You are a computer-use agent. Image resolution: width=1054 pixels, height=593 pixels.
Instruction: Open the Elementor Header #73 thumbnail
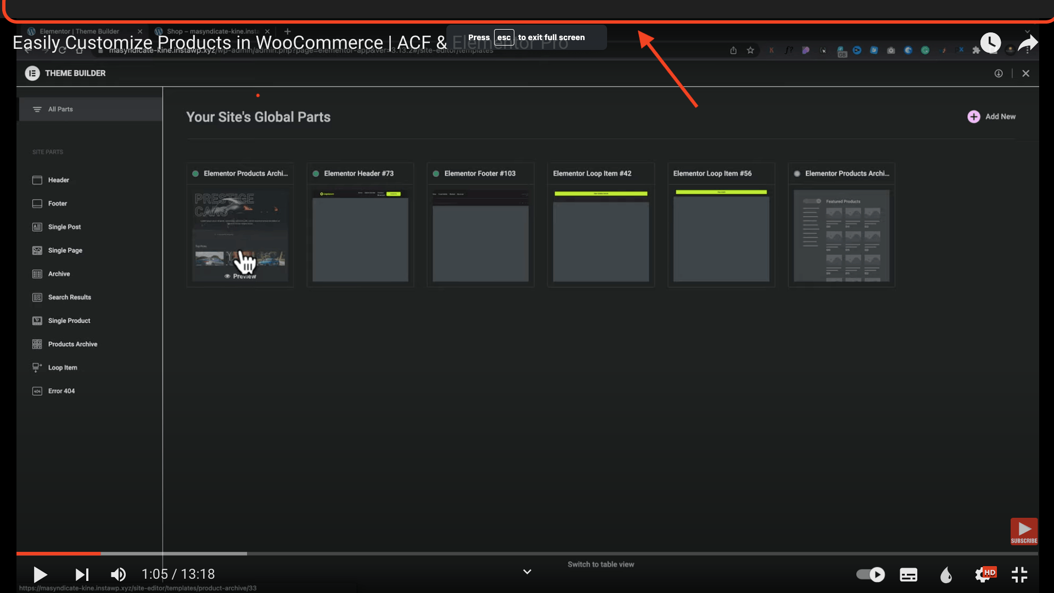[x=360, y=236]
